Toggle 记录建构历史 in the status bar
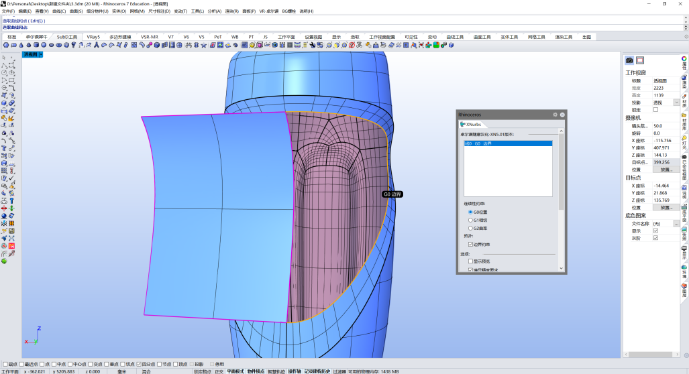The width and height of the screenshot is (689, 374). tap(317, 371)
